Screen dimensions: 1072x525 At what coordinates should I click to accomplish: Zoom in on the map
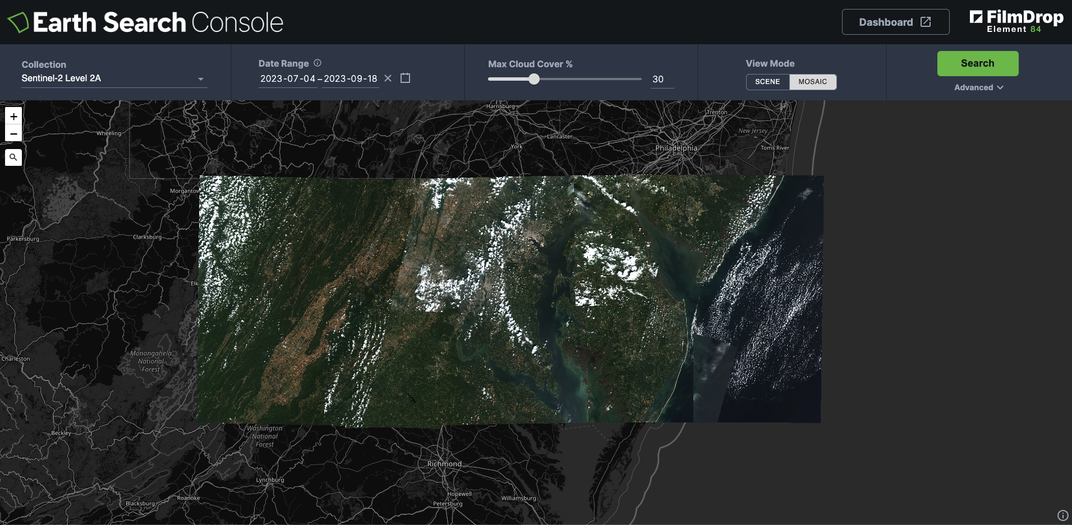(13, 117)
